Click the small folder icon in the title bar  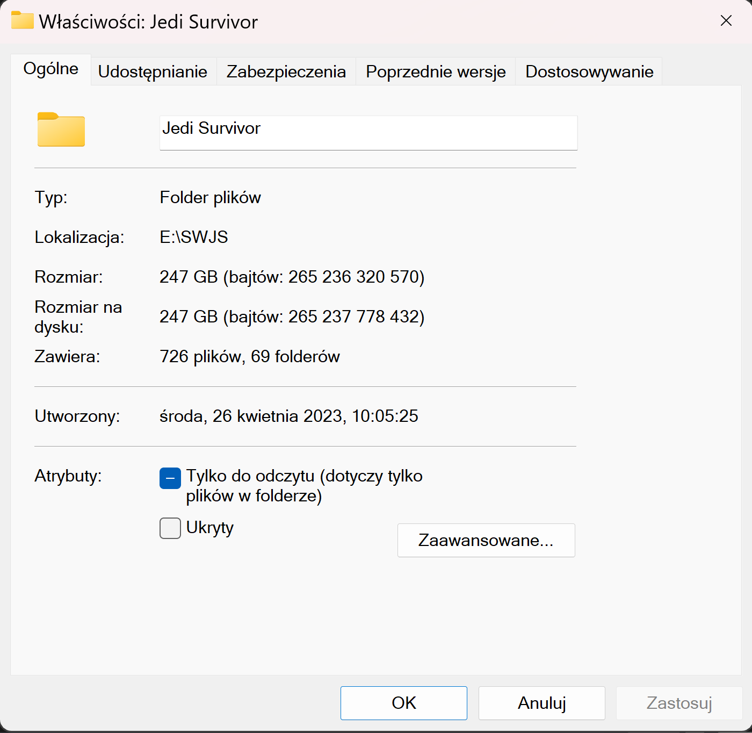23,20
